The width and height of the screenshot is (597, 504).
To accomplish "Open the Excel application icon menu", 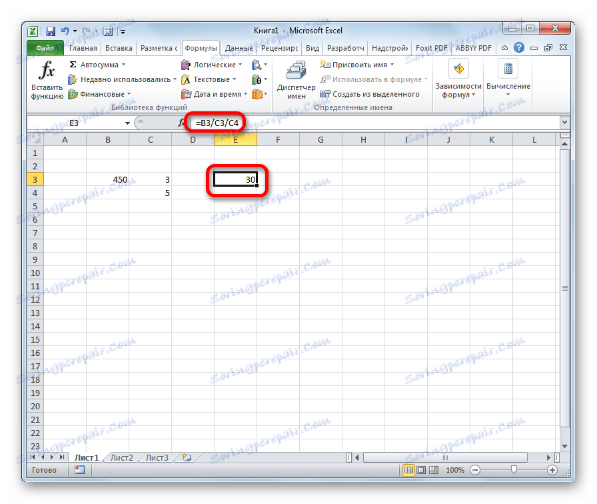I will (x=33, y=31).
